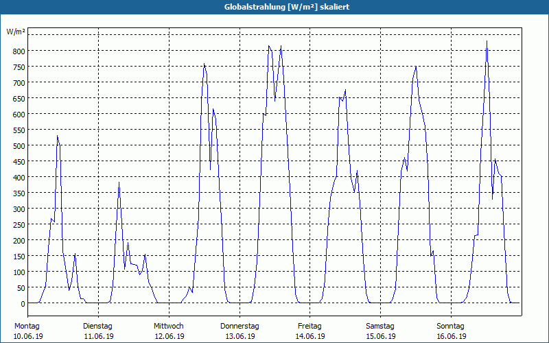Click the 500 y-axis tick label
This screenshot has height=343, width=549.
coord(19,146)
